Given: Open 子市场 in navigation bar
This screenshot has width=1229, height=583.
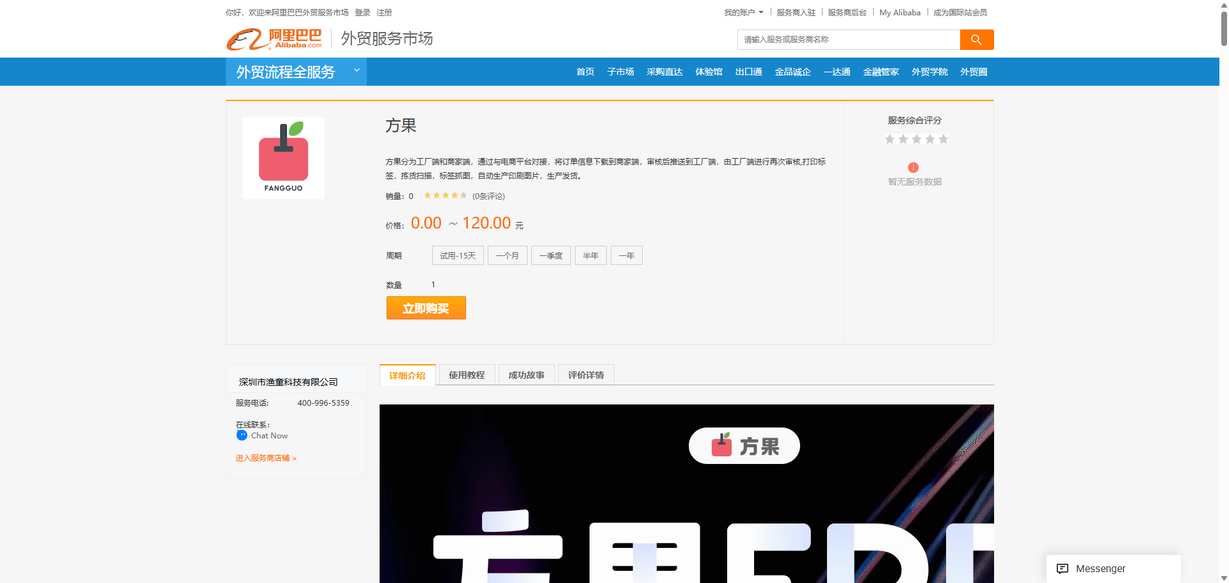Looking at the screenshot, I should click(x=621, y=72).
